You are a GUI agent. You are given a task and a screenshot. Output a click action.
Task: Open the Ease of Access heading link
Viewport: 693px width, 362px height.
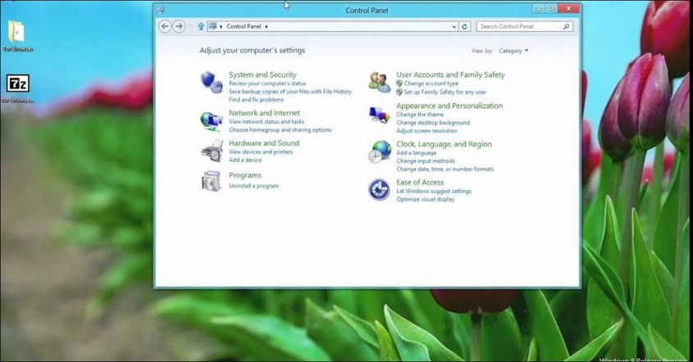click(420, 183)
